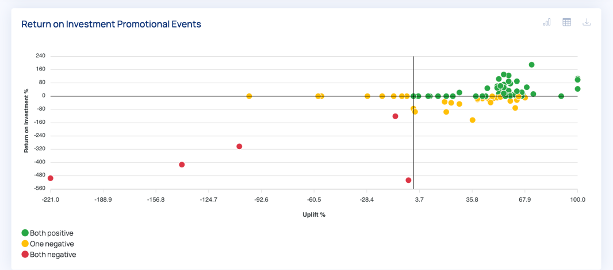Open the data table view icon
613x270 pixels.
coord(566,22)
